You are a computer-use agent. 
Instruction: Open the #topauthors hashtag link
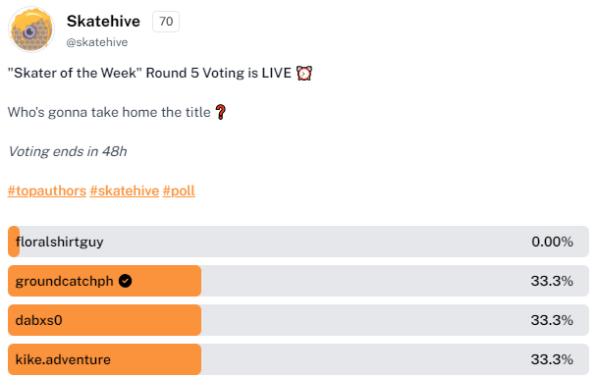(x=47, y=190)
